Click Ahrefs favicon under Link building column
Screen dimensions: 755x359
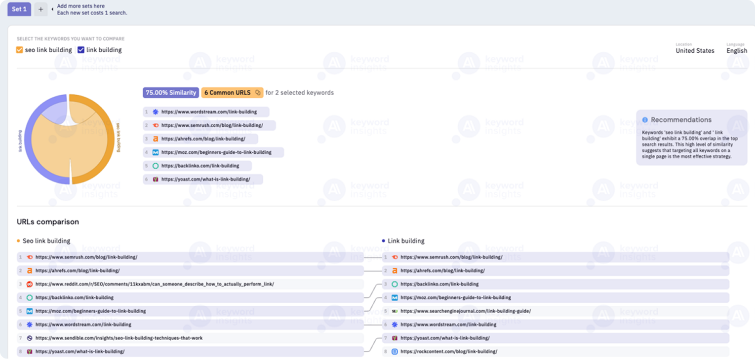pyautogui.click(x=395, y=271)
